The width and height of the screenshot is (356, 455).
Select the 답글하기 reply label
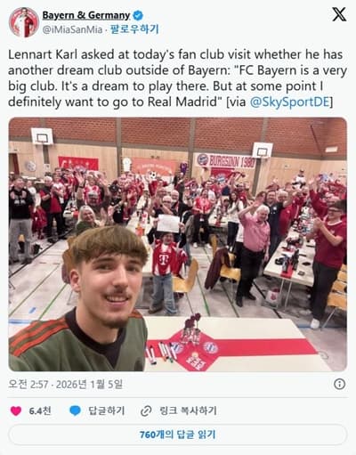pos(106,410)
